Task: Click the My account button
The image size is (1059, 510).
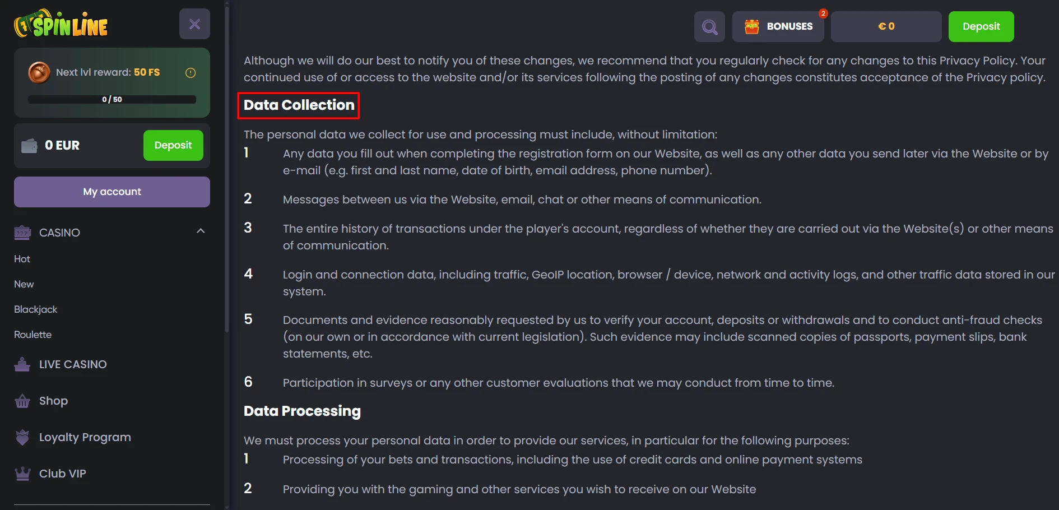Action: [x=112, y=192]
